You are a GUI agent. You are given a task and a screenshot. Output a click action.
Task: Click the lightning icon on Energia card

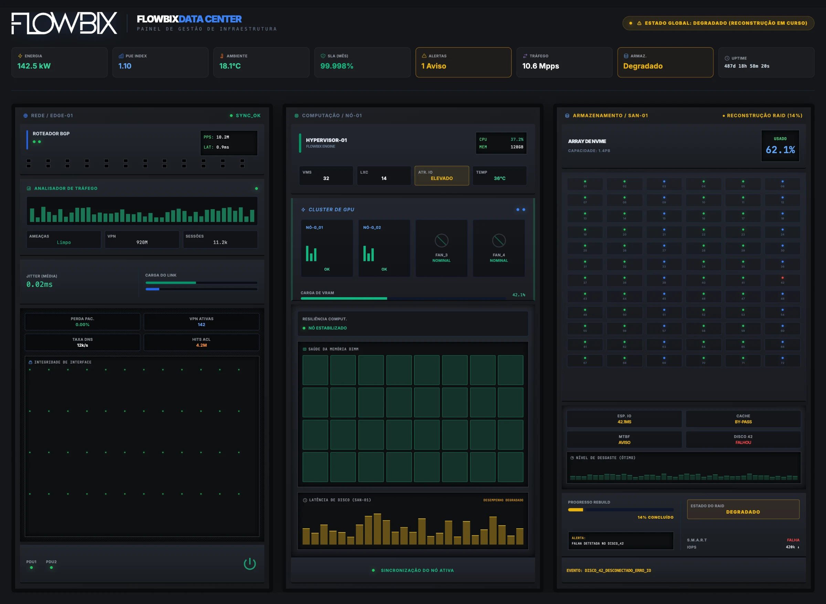(x=20, y=56)
